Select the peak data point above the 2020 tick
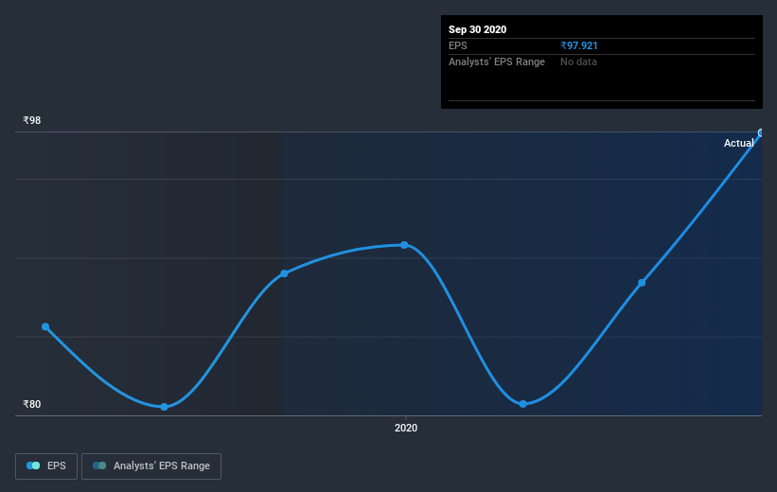777x492 pixels. tap(404, 245)
